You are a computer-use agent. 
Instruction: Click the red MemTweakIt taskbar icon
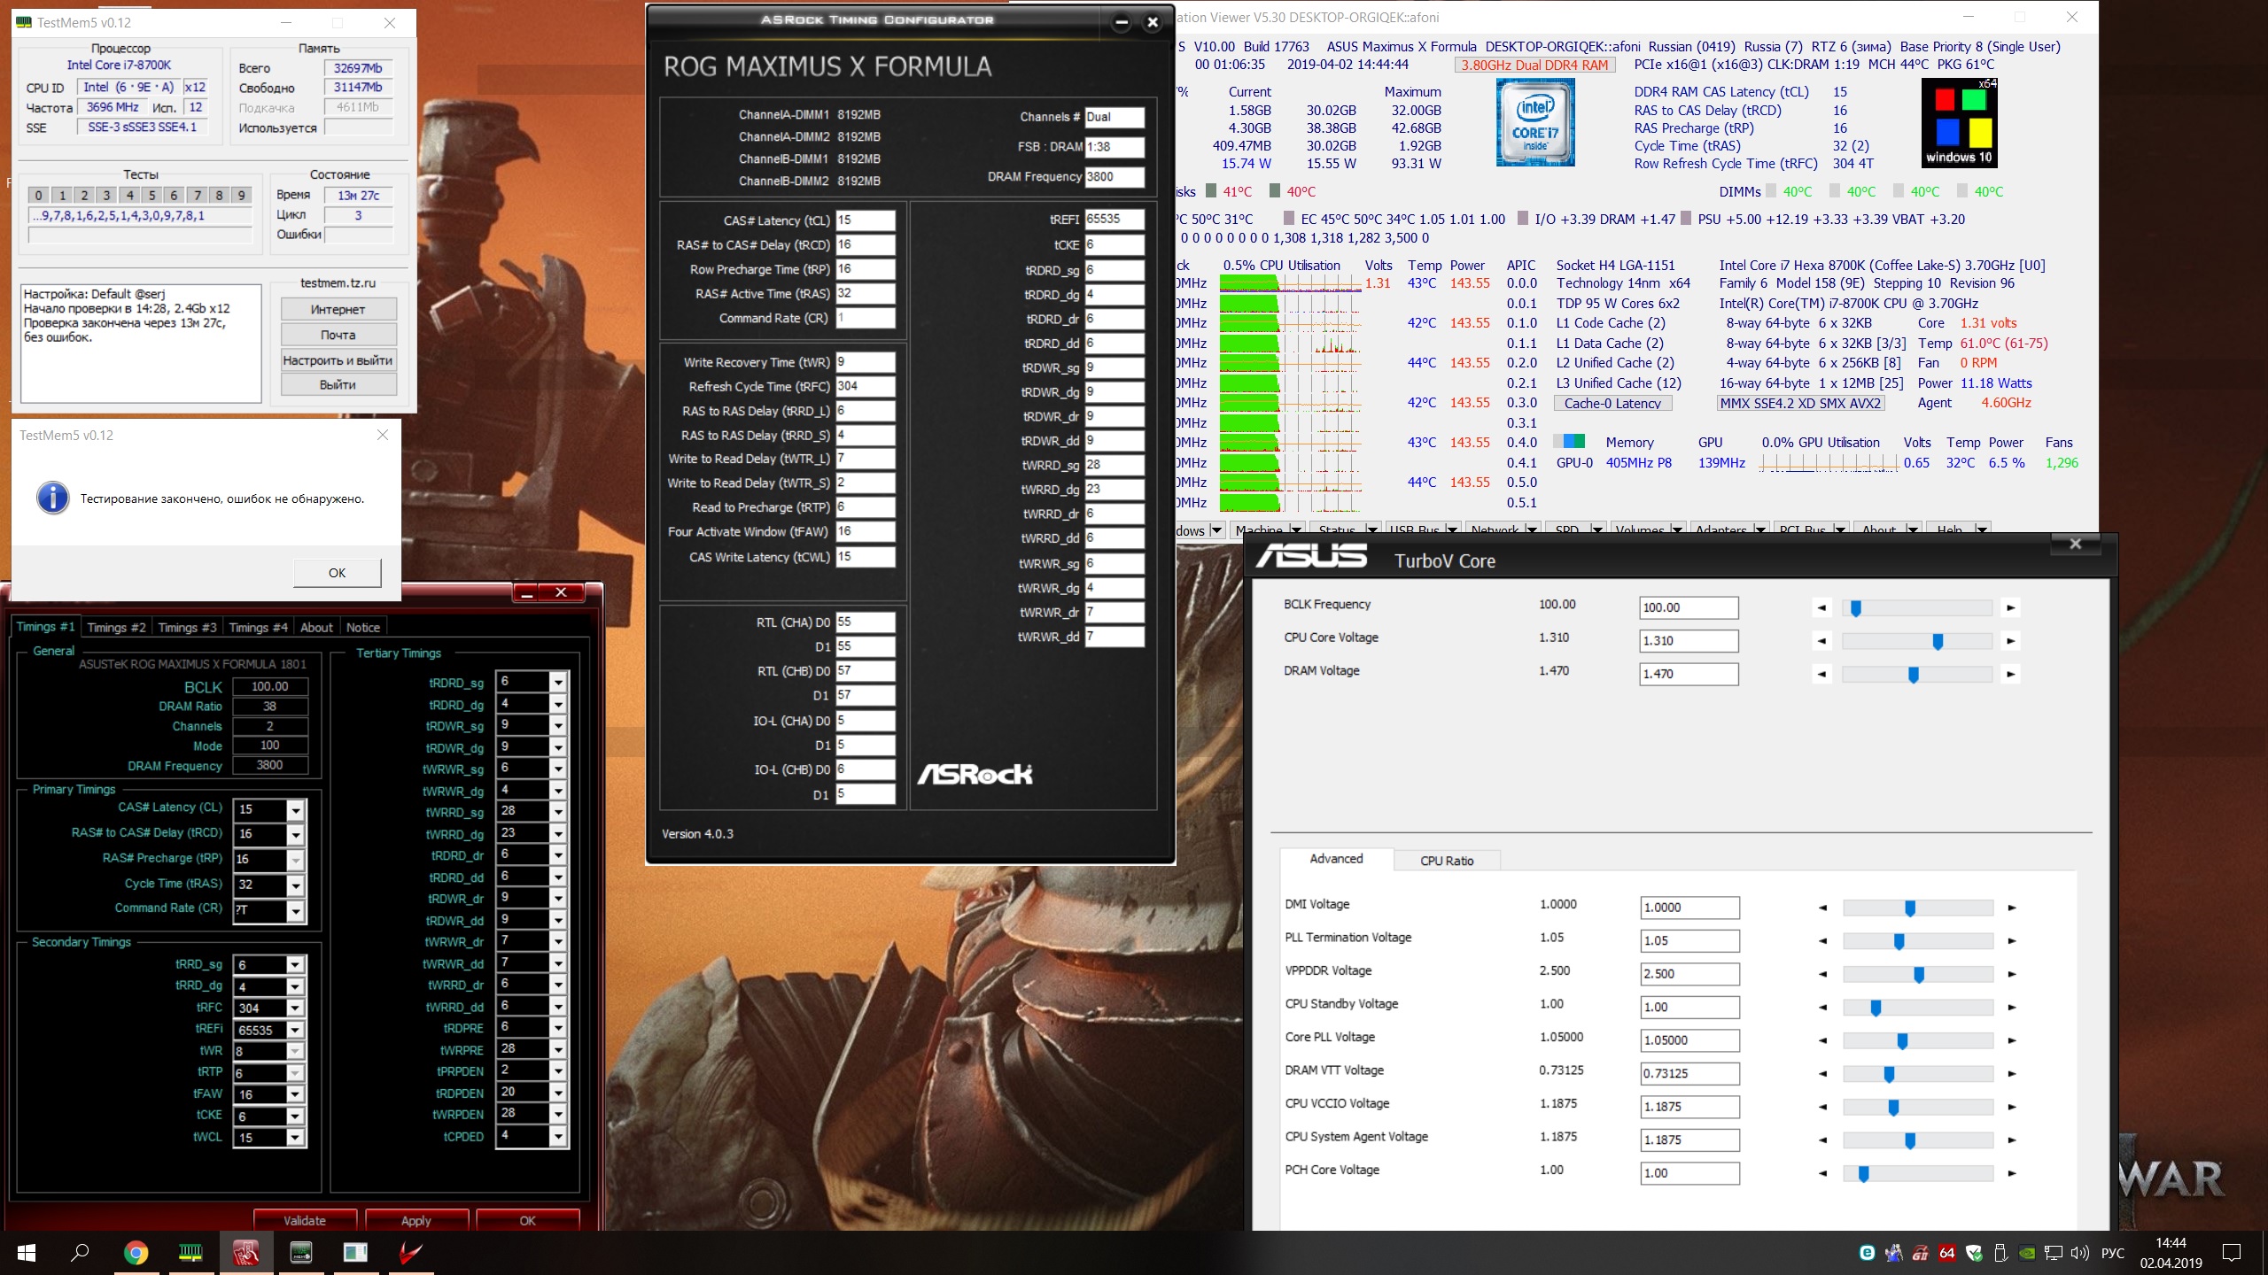tap(245, 1252)
